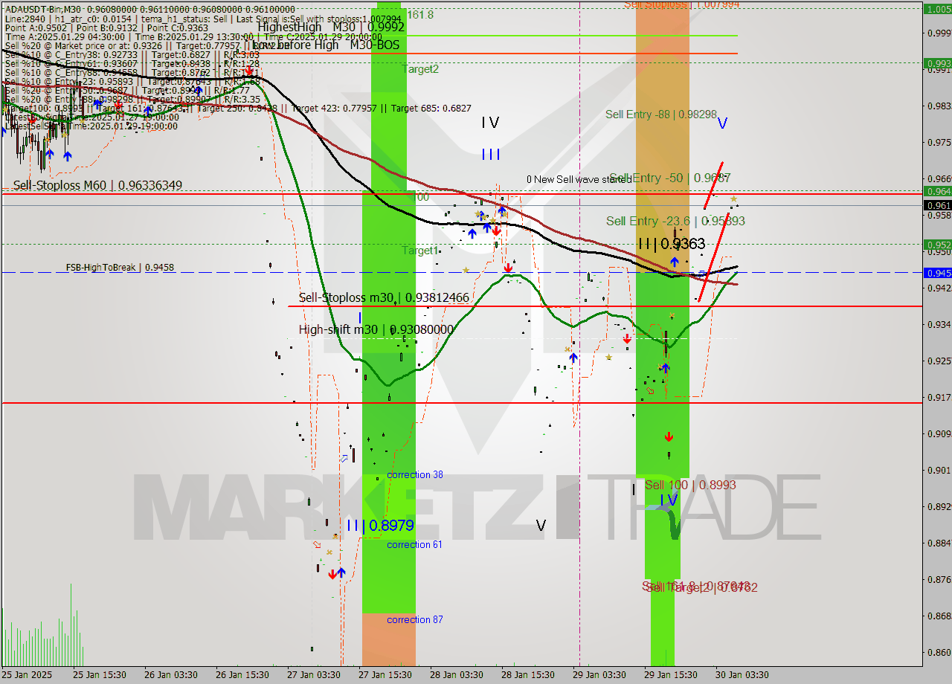Image resolution: width=952 pixels, height=684 pixels.
Task: Select the blue up arrow below the II|0.9363 label
Action: point(673,262)
